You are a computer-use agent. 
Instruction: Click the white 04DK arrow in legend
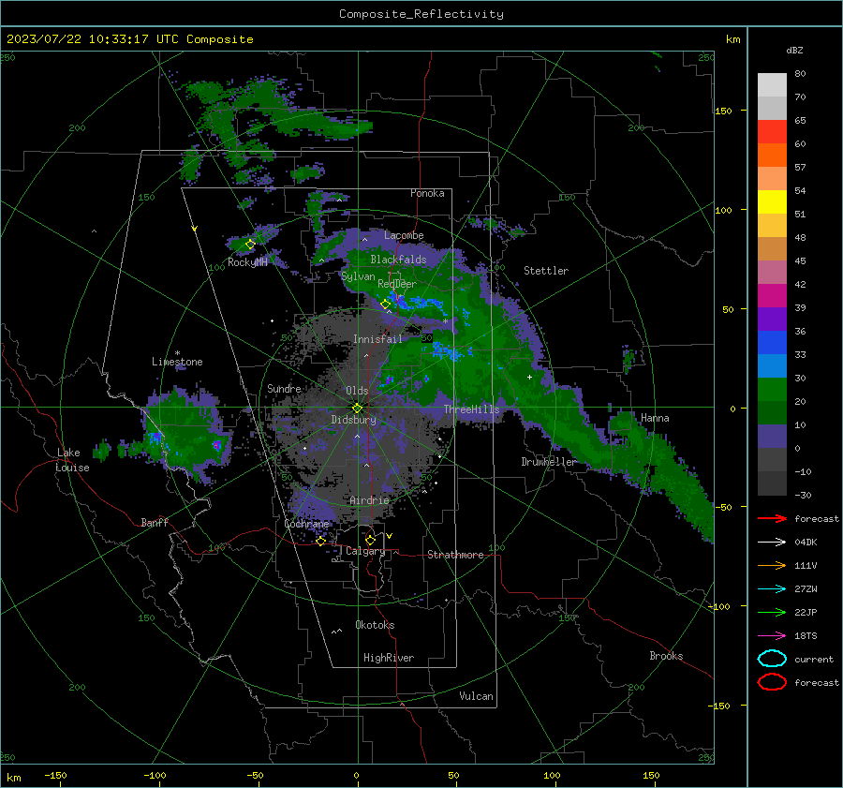click(772, 542)
